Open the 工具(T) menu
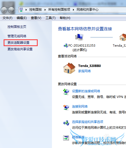This screenshot has width=126, height=148. (50, 18)
